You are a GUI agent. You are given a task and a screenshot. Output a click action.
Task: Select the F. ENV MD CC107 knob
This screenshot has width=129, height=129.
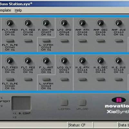(46, 23)
